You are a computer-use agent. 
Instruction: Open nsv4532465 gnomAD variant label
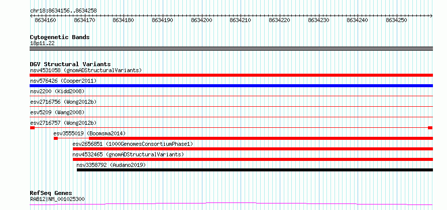click(128, 154)
